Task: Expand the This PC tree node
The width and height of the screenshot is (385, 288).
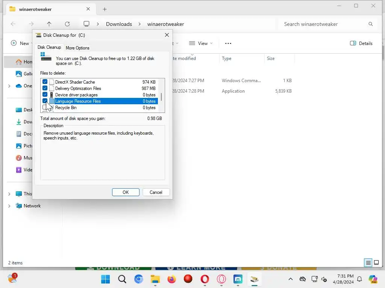Action: click(x=9, y=194)
